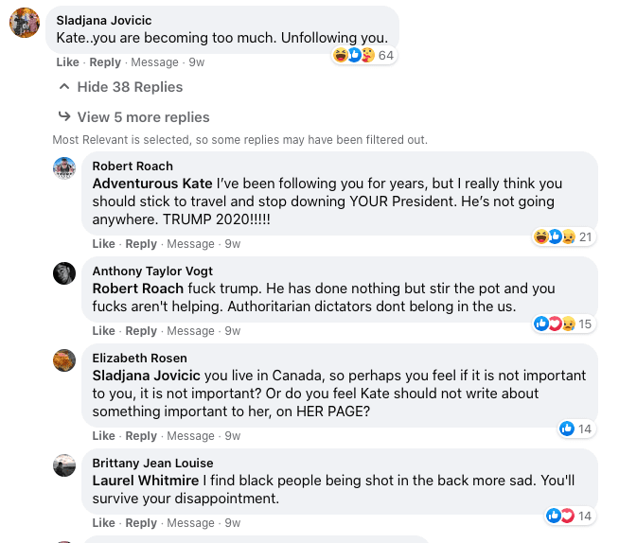Reply to Anthony Taylor Vogt's comment
This screenshot has width=619, height=543.
(141, 331)
